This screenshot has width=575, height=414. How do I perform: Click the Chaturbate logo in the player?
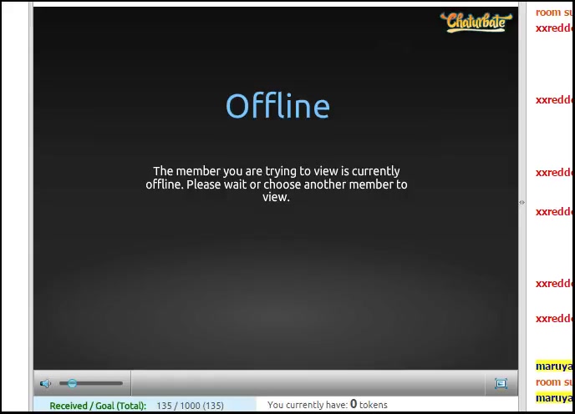[x=474, y=22]
